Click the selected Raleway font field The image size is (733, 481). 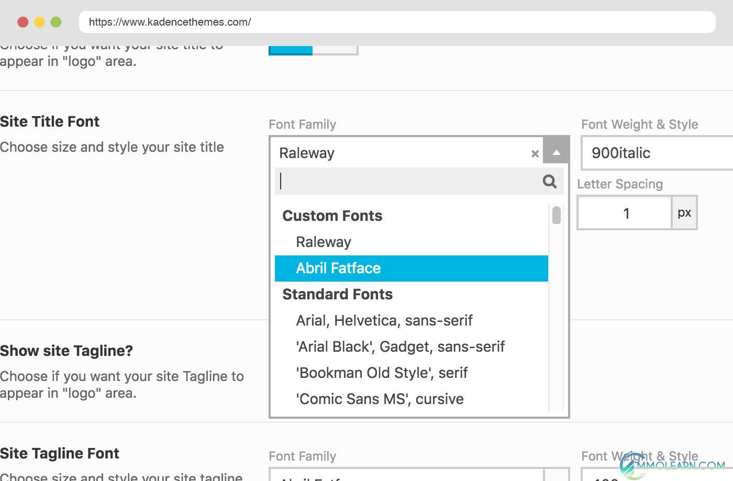[406, 153]
